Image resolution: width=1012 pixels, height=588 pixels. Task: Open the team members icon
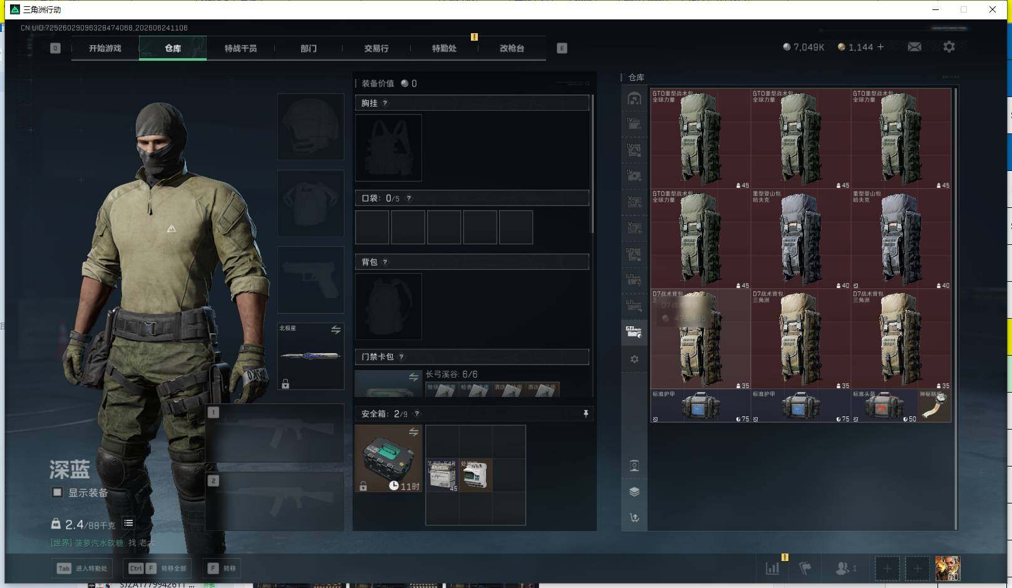pyautogui.click(x=846, y=568)
